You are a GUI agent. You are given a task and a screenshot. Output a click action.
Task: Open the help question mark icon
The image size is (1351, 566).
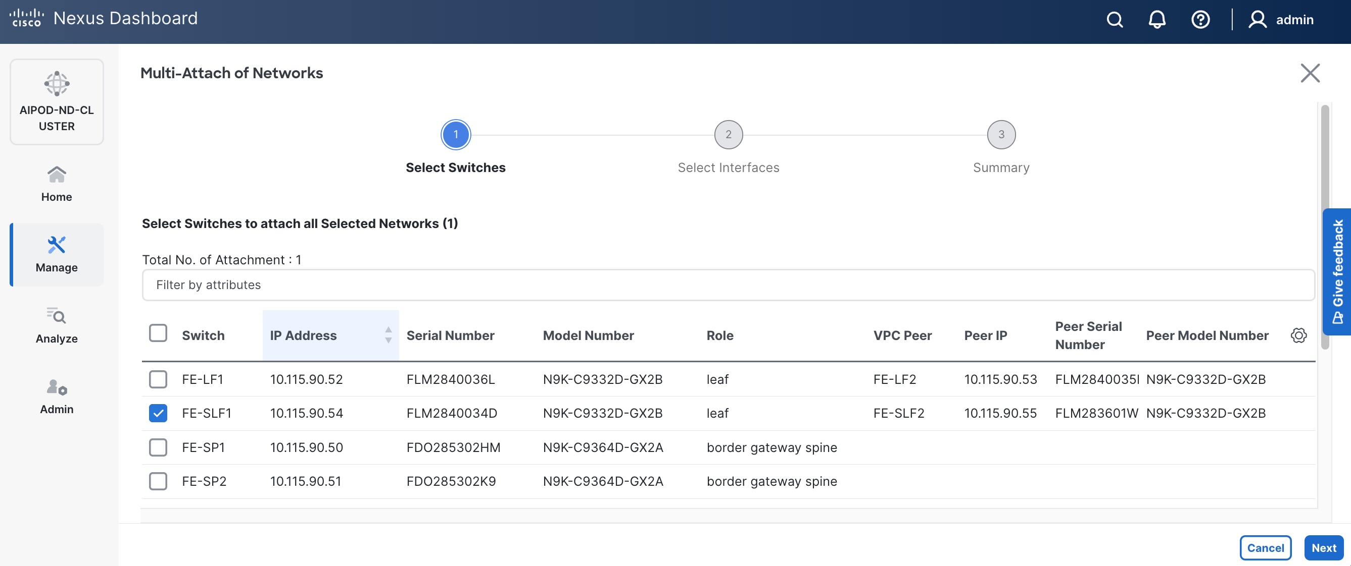coord(1200,19)
